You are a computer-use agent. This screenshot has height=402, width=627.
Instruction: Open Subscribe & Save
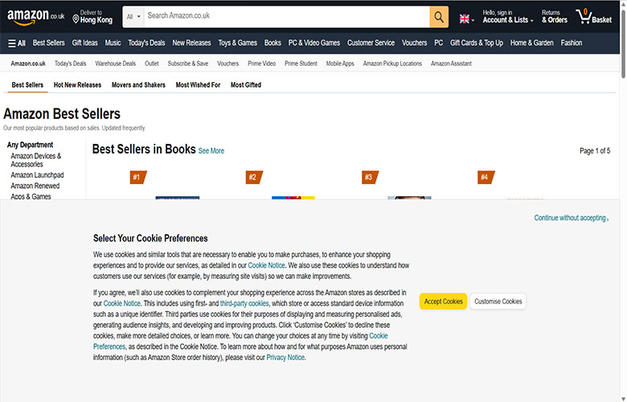point(188,64)
